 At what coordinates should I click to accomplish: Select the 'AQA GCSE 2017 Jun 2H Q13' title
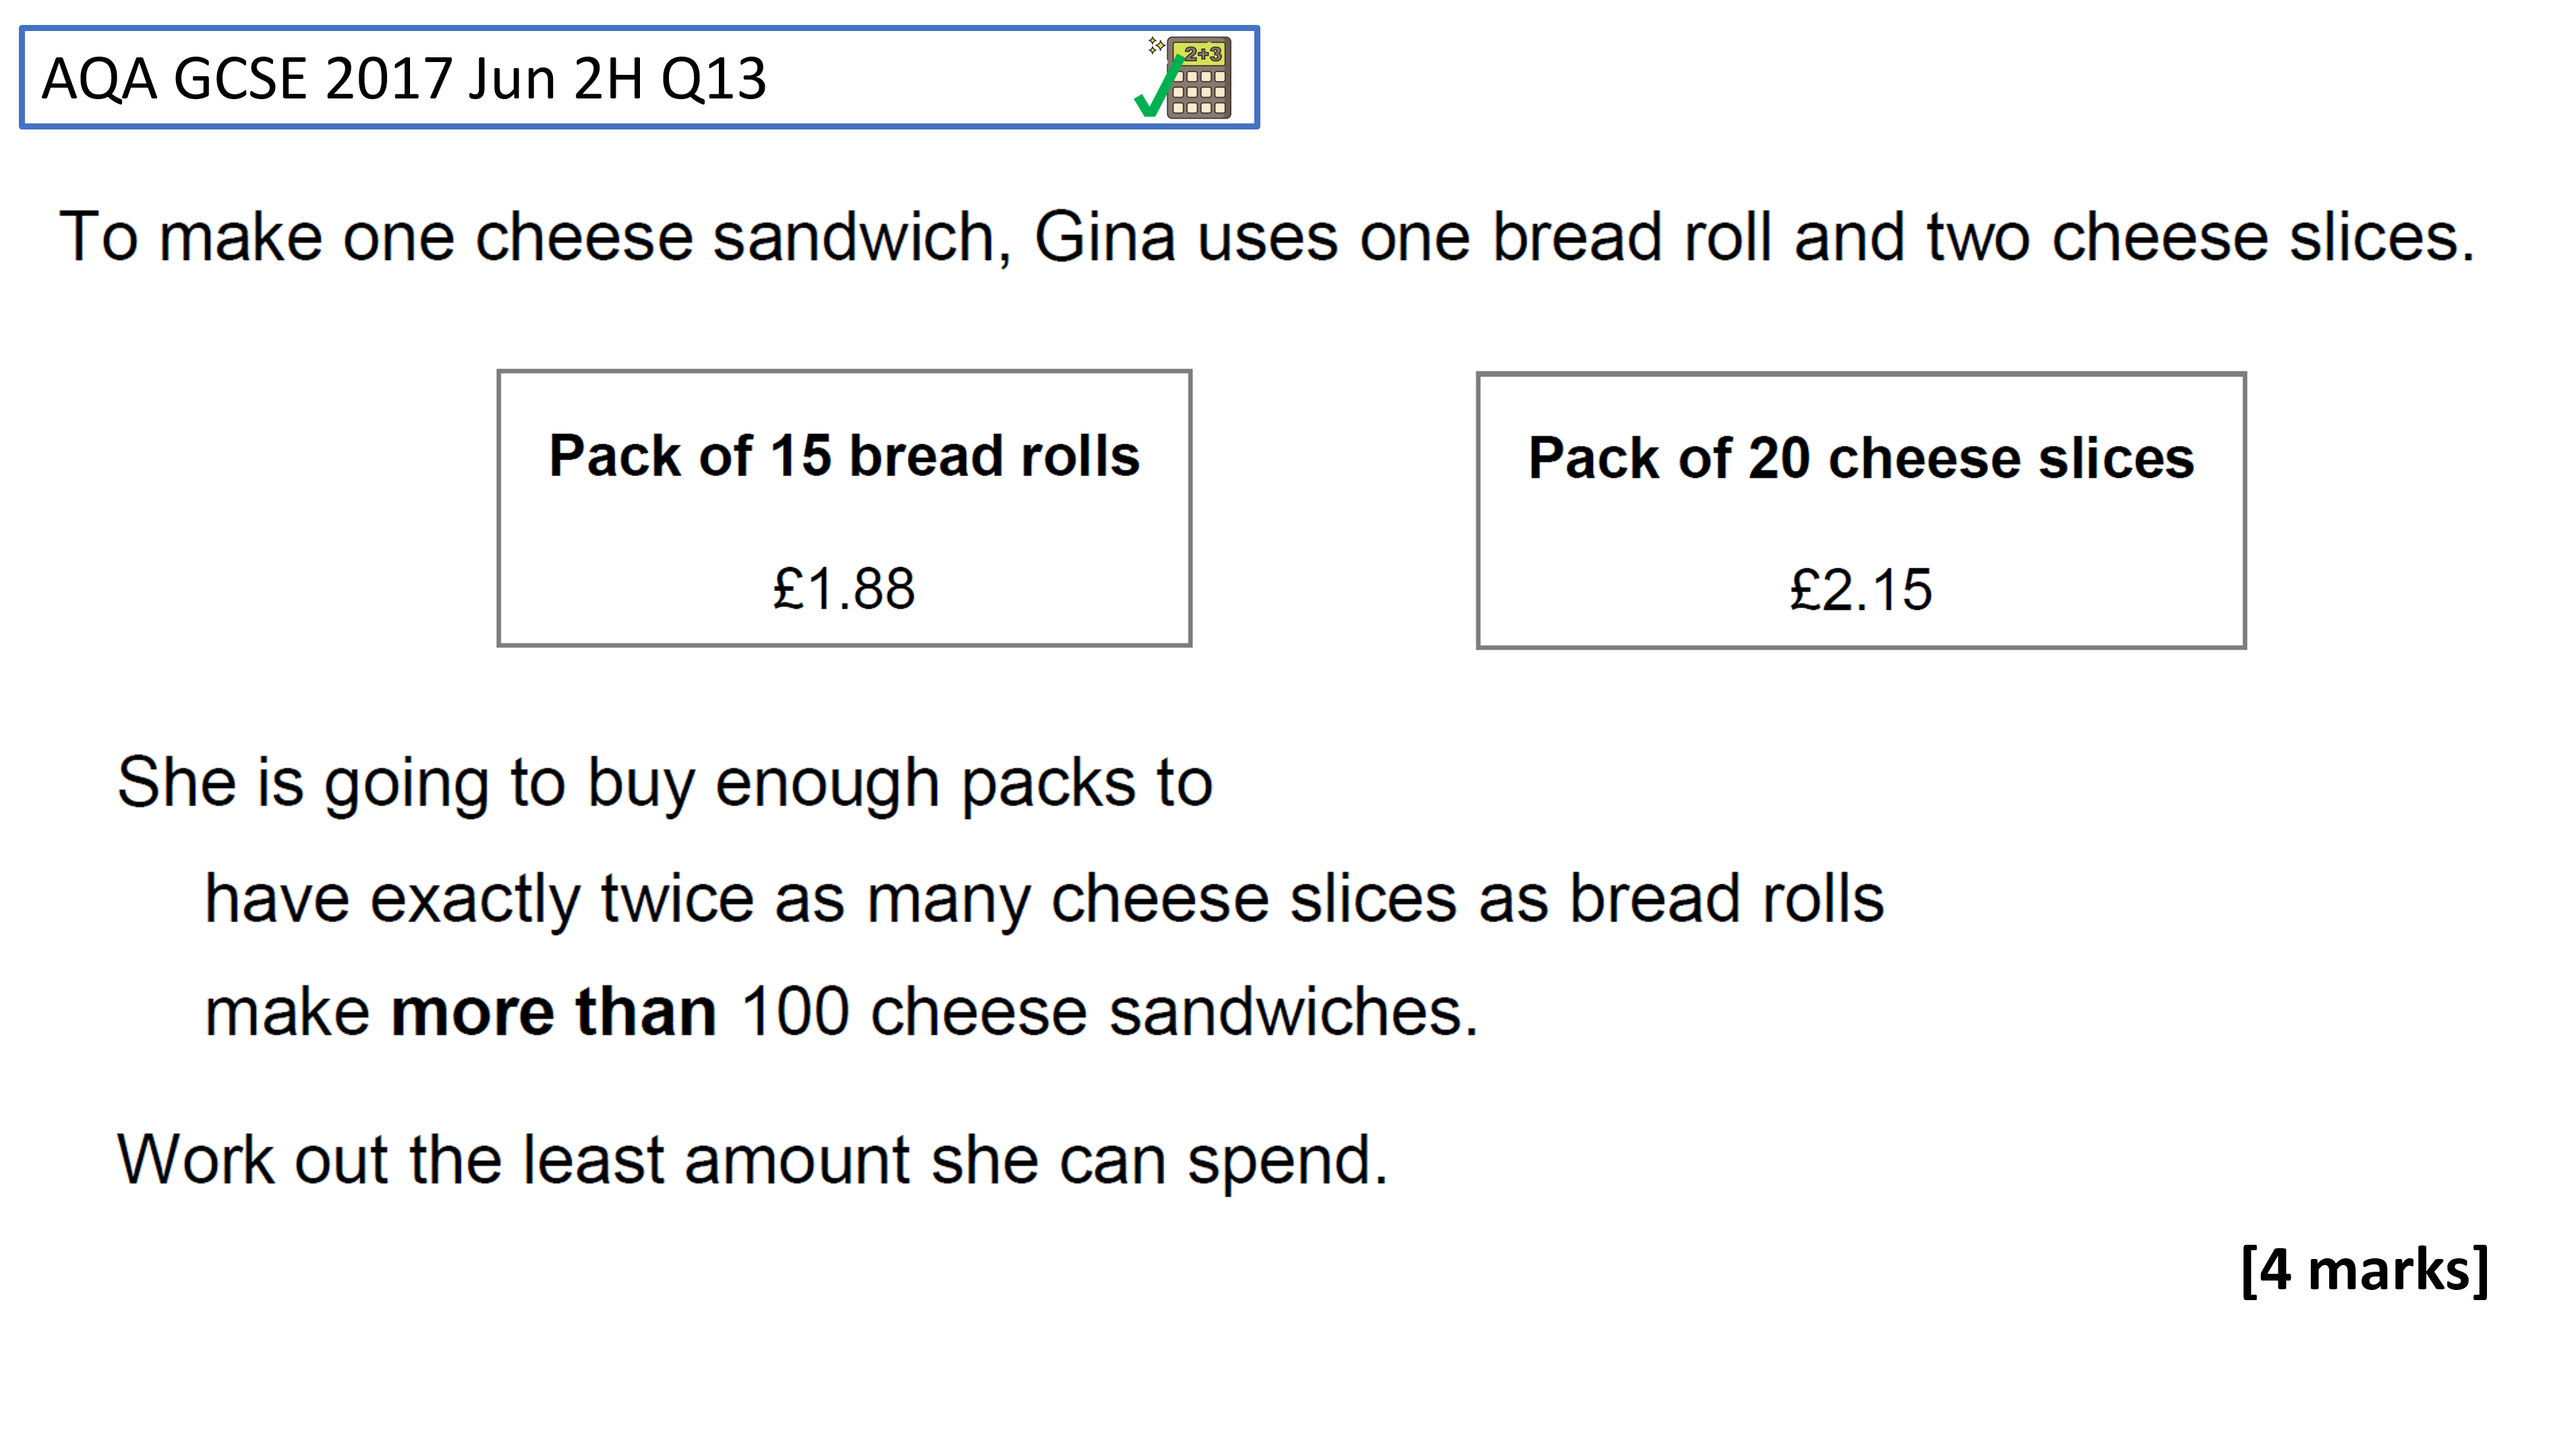coord(404,79)
